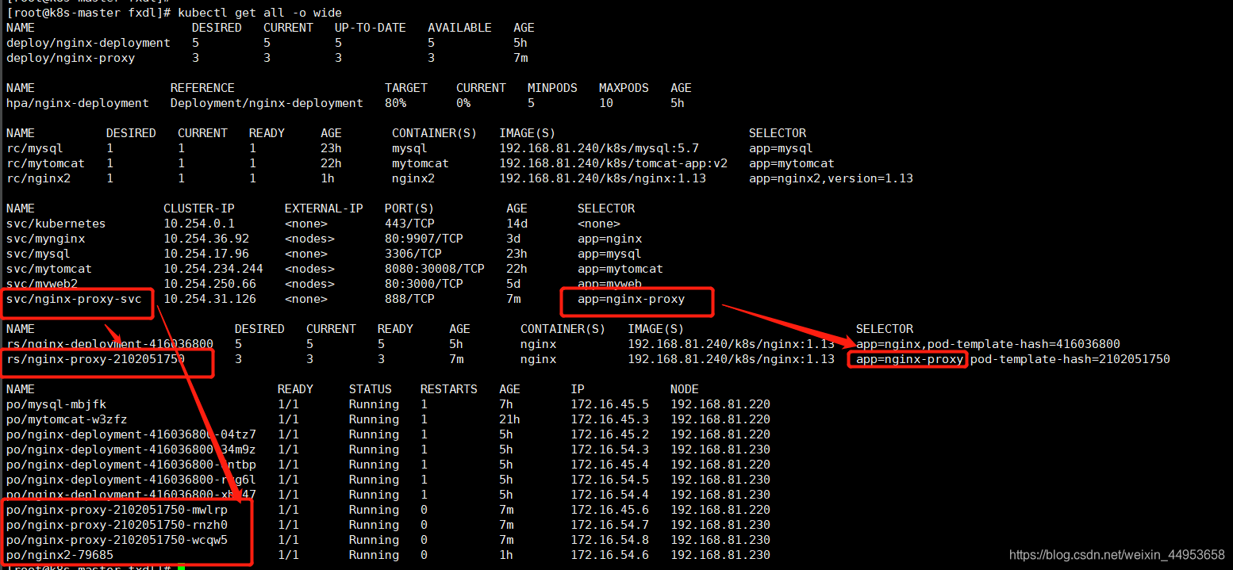Click cluster IP '10.254.31.126'
The width and height of the screenshot is (1233, 570).
click(x=209, y=299)
